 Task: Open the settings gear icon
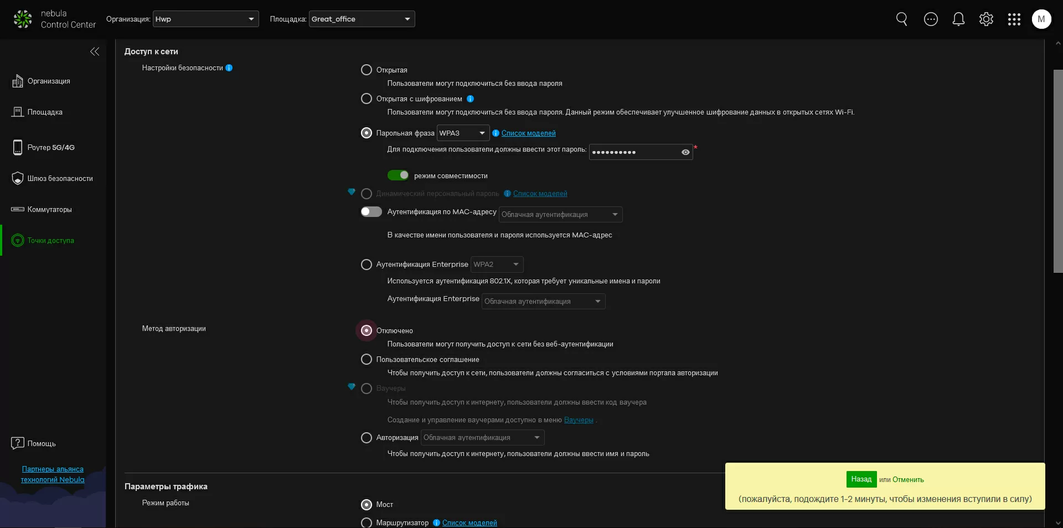pos(986,19)
